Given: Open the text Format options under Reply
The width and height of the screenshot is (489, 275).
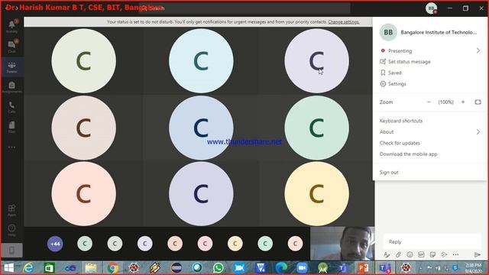Looking at the screenshot, I should pos(387,254).
